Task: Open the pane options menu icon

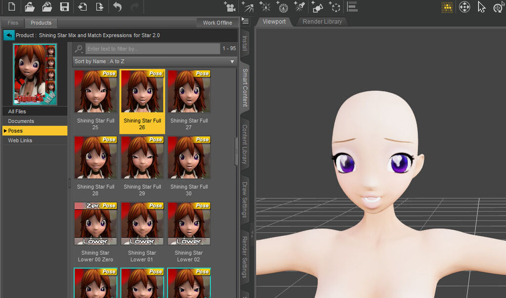Action: (x=245, y=21)
